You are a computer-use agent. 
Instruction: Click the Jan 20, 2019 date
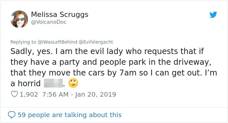click(95, 94)
